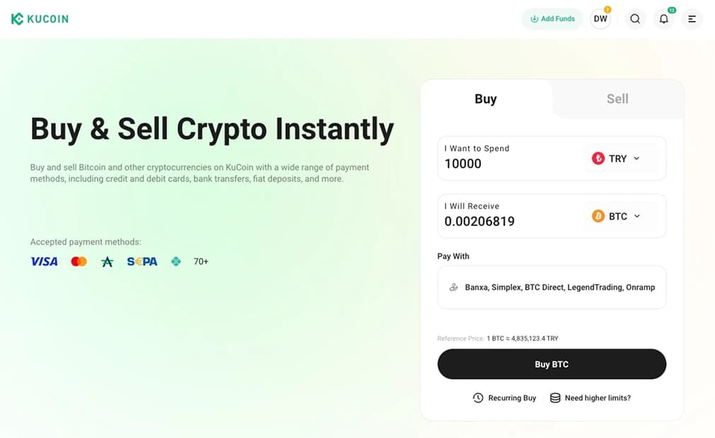
Task: Expand the TRY currency dropdown
Action: point(635,158)
